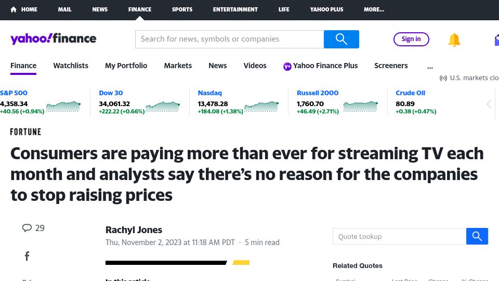Share article on Facebook
Image resolution: width=499 pixels, height=281 pixels.
coord(27,256)
